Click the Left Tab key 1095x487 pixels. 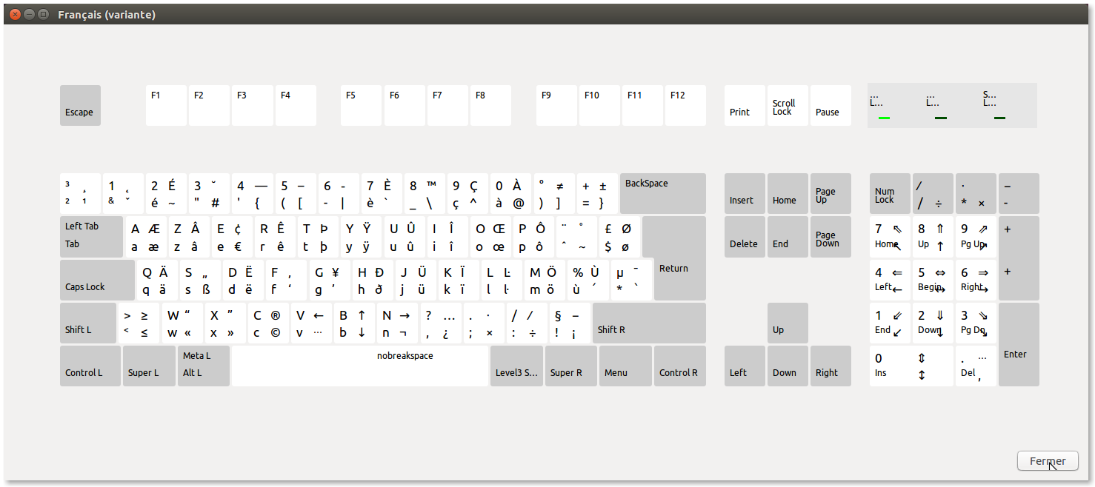click(x=91, y=236)
